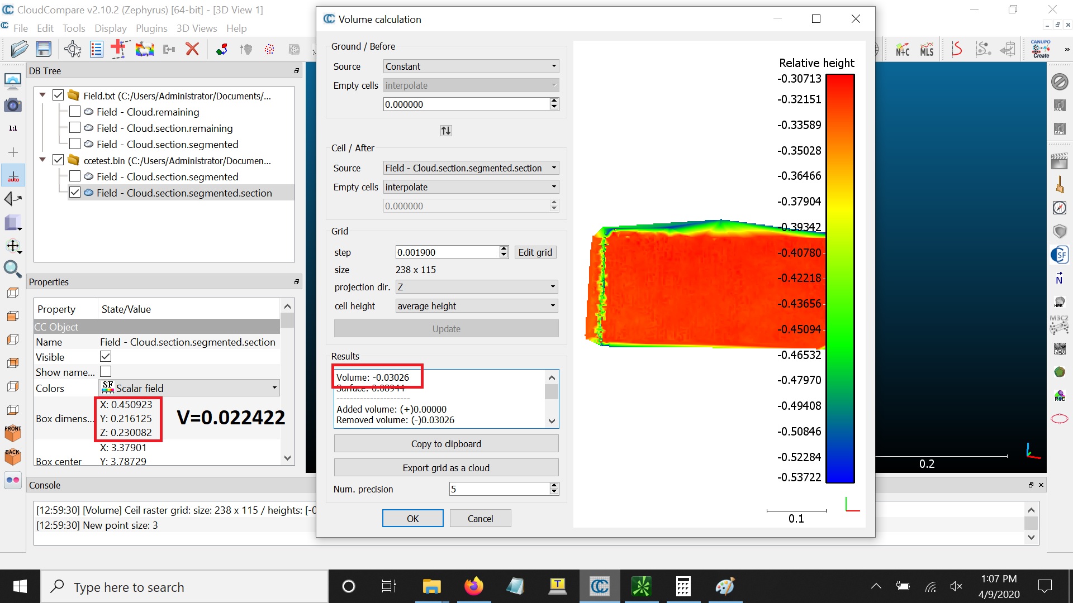This screenshot has height=603, width=1073.
Task: Open the Camera settings icon in left sidebar
Action: point(12,105)
